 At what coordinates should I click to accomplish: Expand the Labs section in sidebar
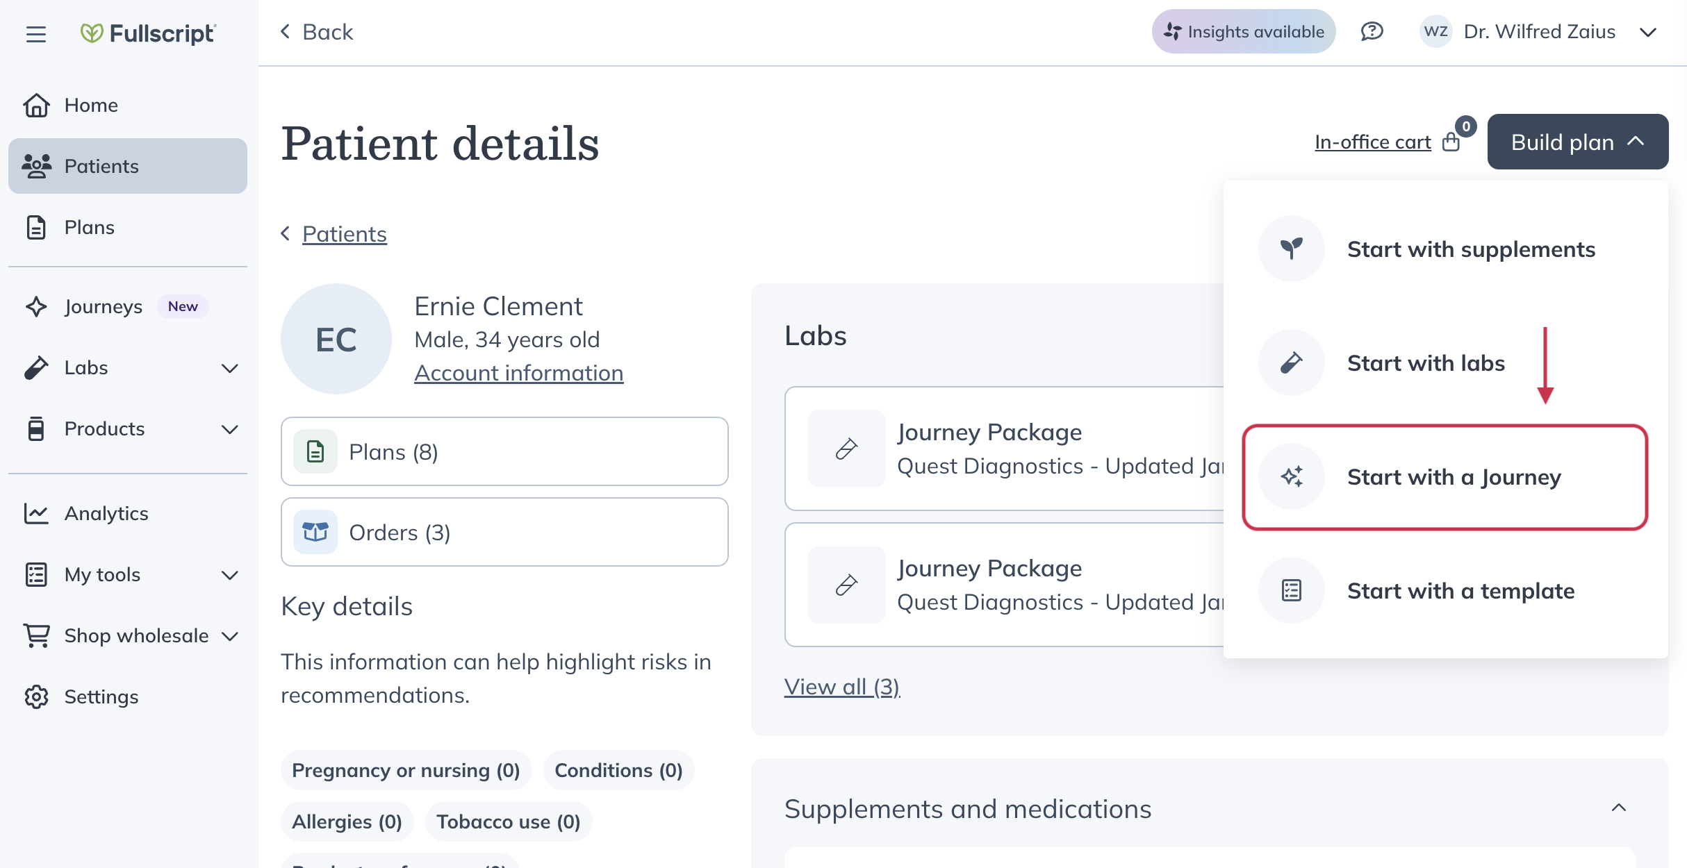[x=229, y=367]
